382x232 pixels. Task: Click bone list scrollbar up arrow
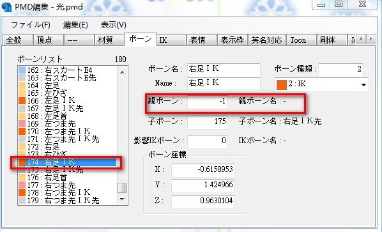122,72
